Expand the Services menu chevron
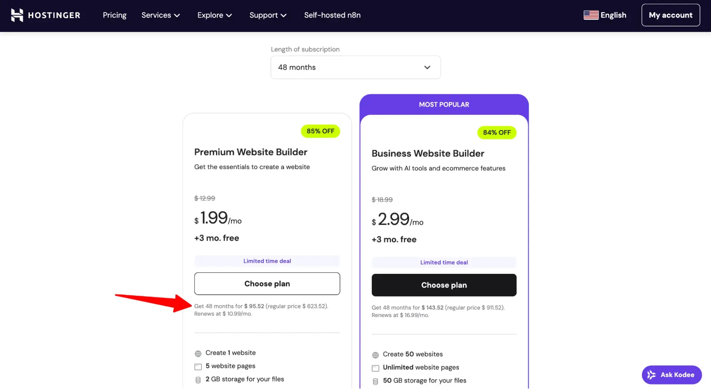This screenshot has height=389, width=711. [x=177, y=15]
